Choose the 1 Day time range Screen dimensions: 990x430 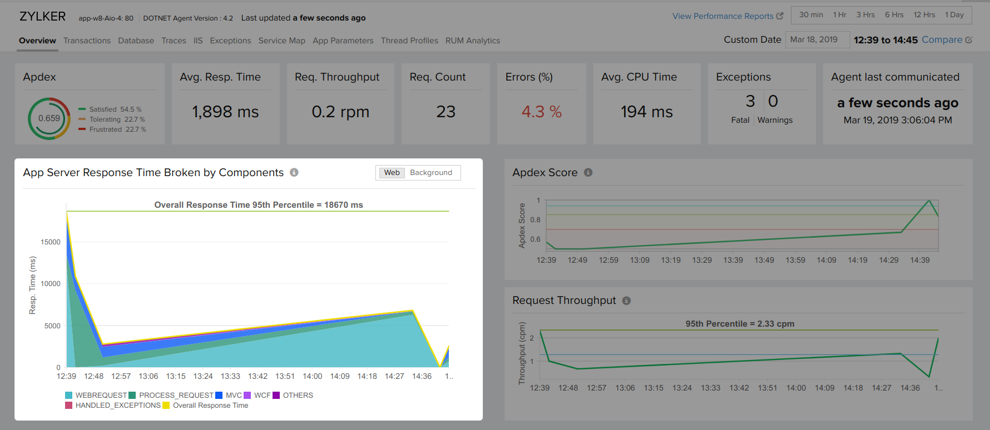tap(954, 15)
